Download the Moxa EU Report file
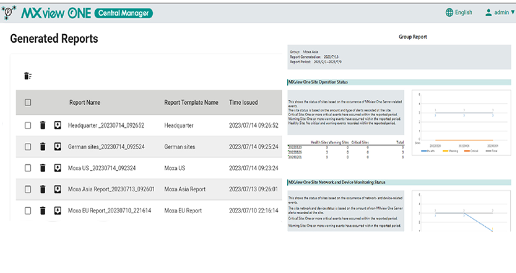The height and width of the screenshot is (273, 516). tap(57, 210)
